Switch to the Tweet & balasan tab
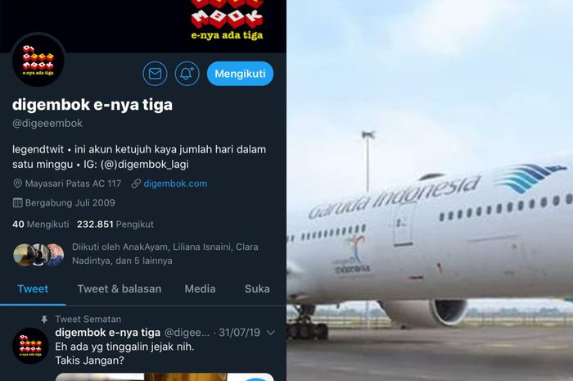 click(x=120, y=289)
